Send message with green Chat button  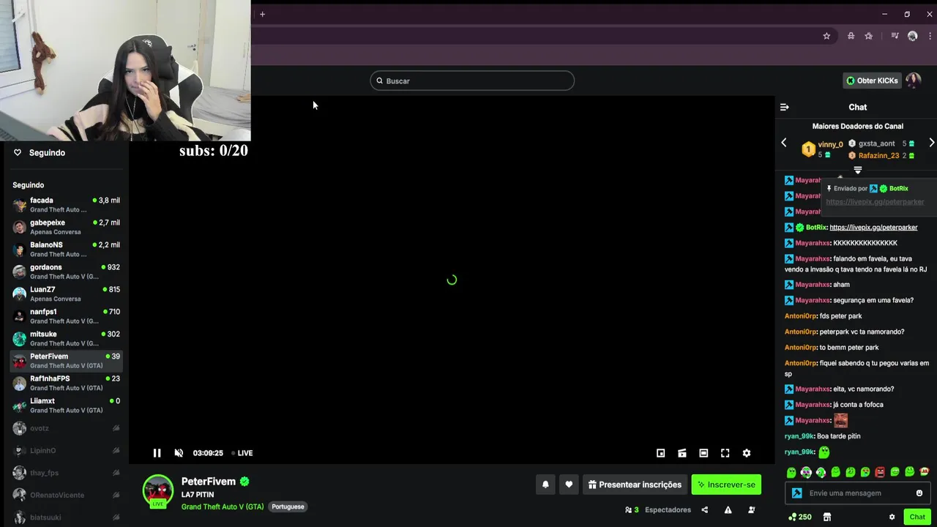pos(917,517)
